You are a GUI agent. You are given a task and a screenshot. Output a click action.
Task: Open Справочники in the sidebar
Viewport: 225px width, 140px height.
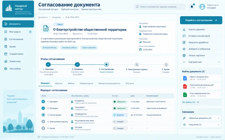point(18,54)
